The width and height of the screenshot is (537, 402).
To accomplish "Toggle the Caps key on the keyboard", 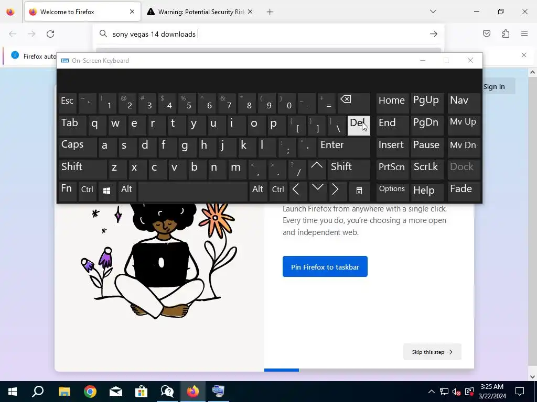I will 78,147.
